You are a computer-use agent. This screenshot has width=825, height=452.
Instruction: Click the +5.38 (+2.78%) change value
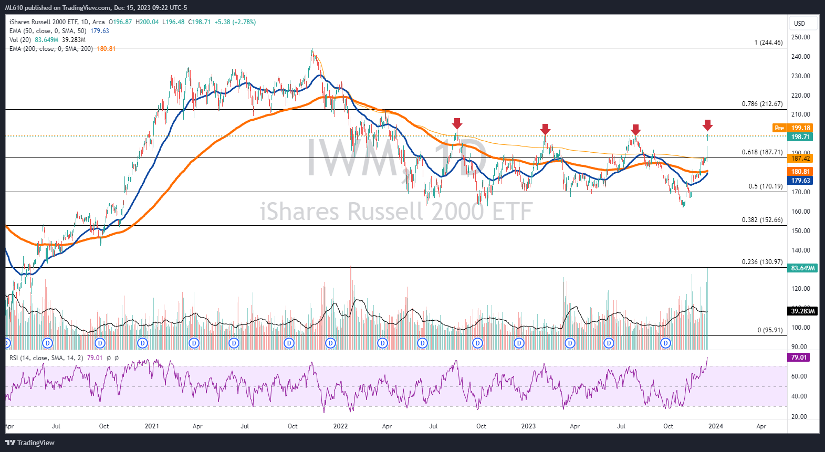[x=235, y=22]
